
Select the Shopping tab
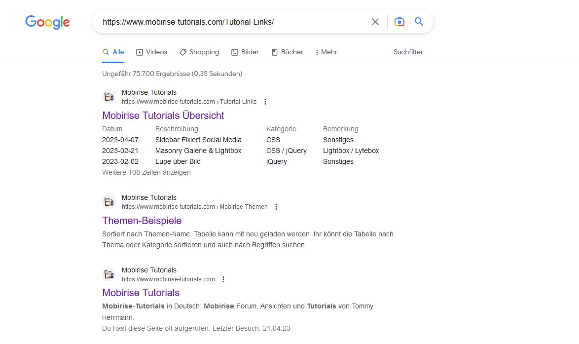(199, 52)
